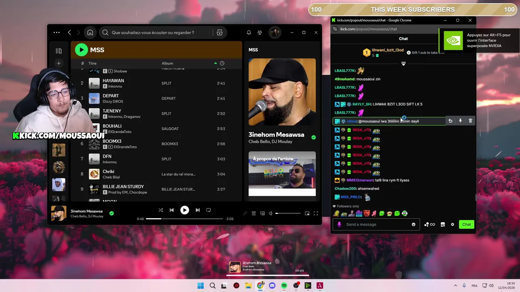This screenshot has width=520, height=292.
Task: Open connect to a device
Action: tap(262, 213)
